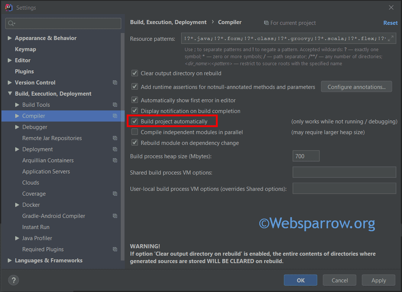This screenshot has width=402, height=292.
Task: Expand Resource patterns using the corner arrow icon
Action: 391,38
